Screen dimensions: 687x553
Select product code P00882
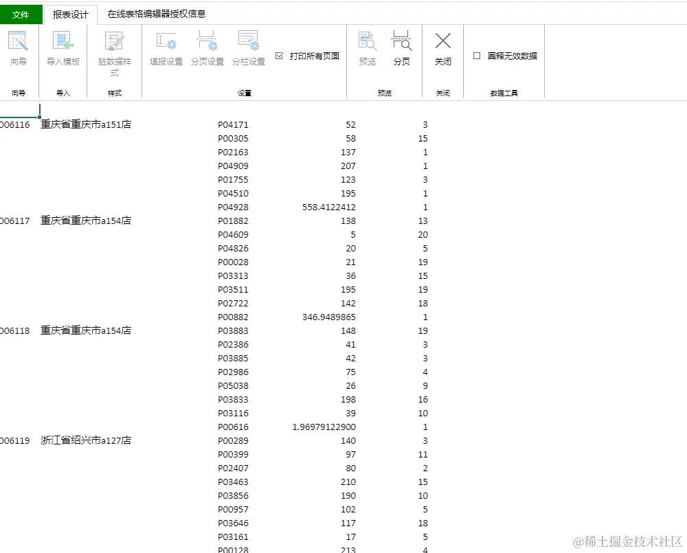(233, 317)
